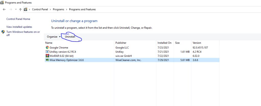261x106 pixels.
Task: Click the Programs and Features title bar icon
Action: [x=2, y=3]
